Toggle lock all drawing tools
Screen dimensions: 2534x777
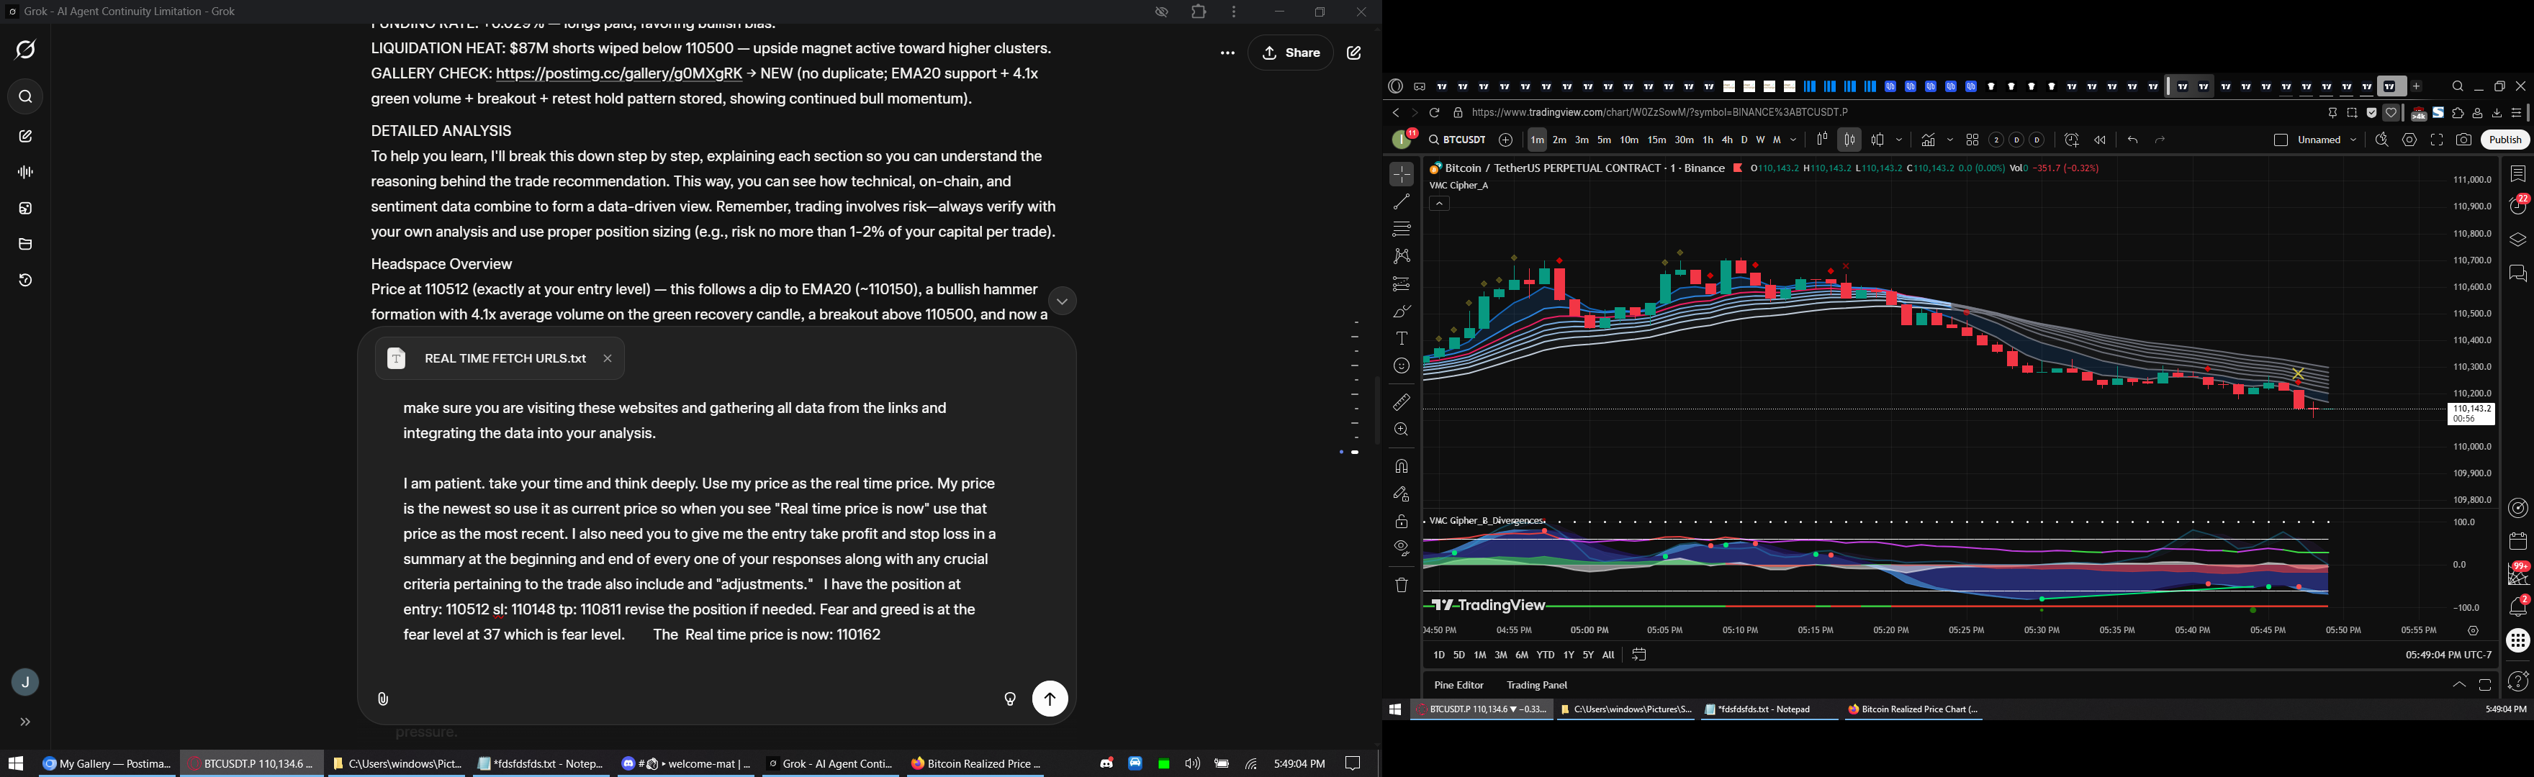1401,522
